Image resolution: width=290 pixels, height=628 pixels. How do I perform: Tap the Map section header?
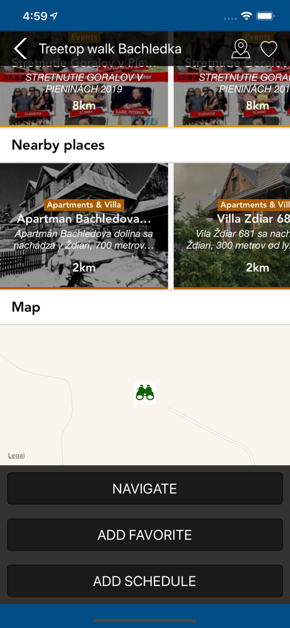click(26, 307)
